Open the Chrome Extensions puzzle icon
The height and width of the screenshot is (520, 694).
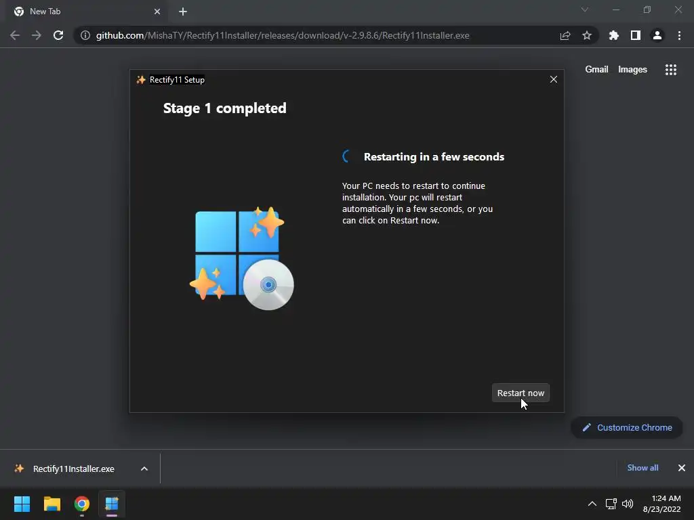614,35
